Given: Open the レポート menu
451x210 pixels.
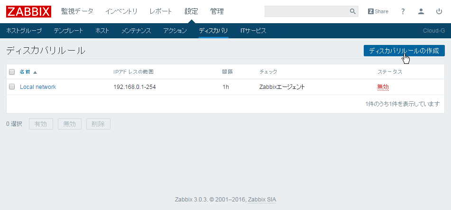Looking at the screenshot, I should pos(160,11).
